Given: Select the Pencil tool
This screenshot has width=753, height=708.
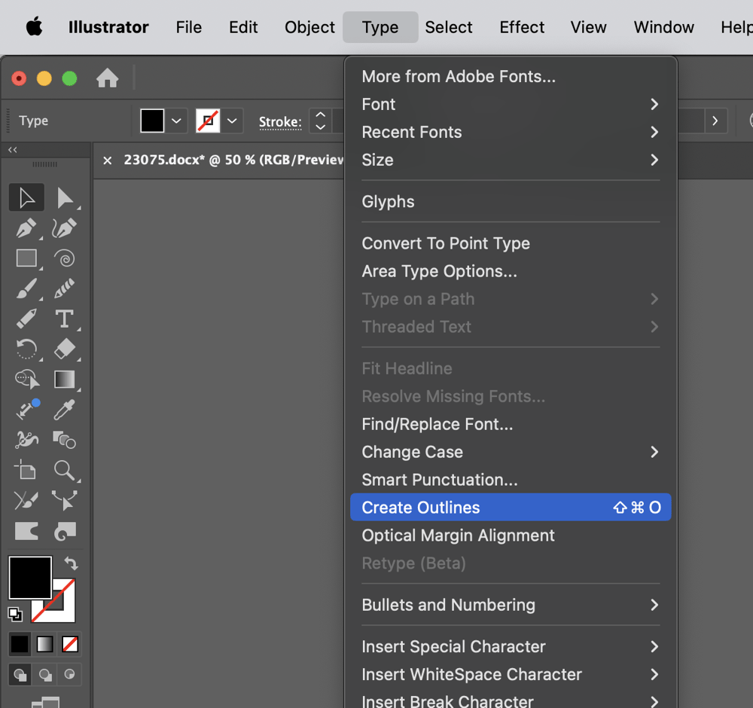Looking at the screenshot, I should click(x=26, y=319).
